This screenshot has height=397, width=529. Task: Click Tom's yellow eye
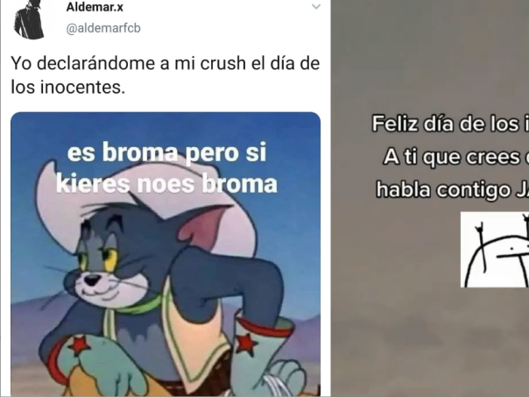pos(110,259)
